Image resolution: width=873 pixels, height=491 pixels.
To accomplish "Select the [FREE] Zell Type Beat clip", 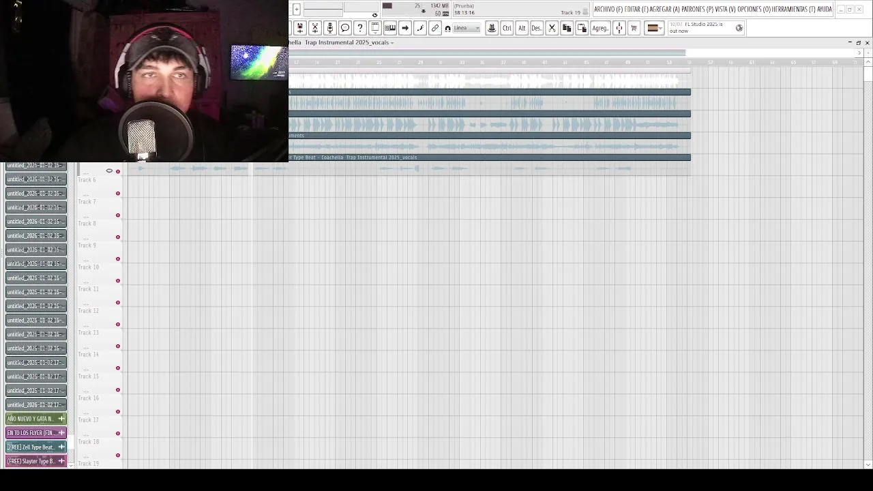I will point(36,447).
